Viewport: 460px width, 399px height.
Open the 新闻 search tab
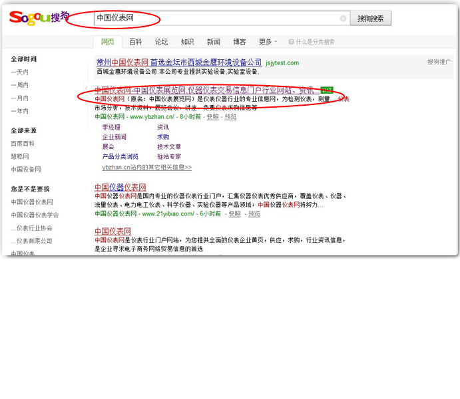coord(213,42)
